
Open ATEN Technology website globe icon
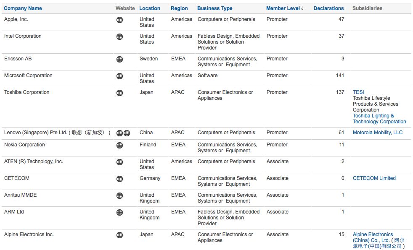(119, 162)
